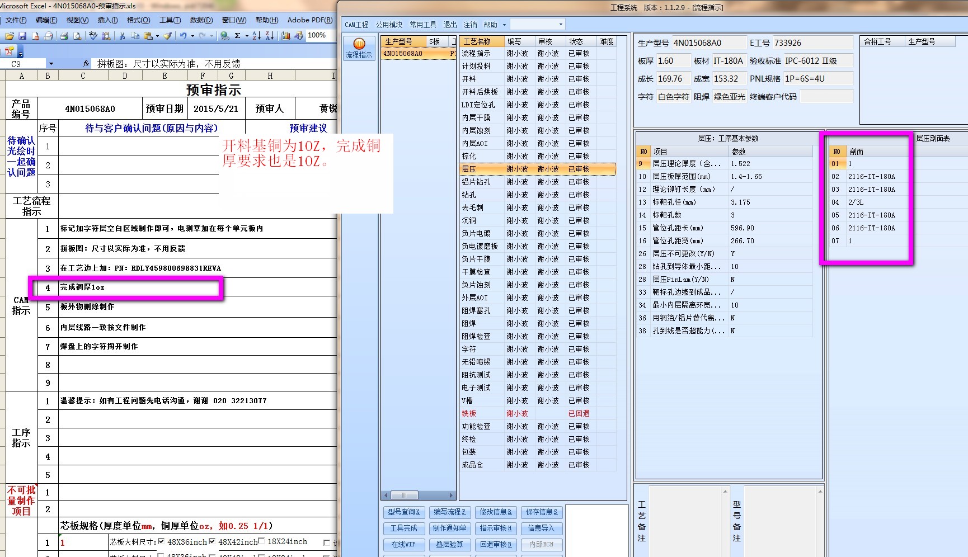Click the 制作通知单 button
Screen dimensions: 968x557
click(x=449, y=528)
